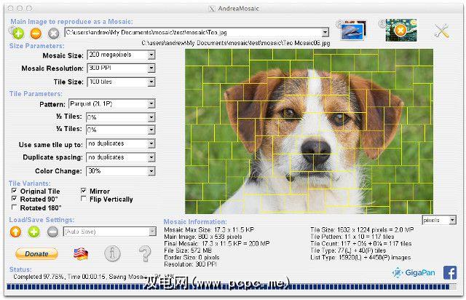
Task: Clear main images with gray X icon
Action: point(53,33)
